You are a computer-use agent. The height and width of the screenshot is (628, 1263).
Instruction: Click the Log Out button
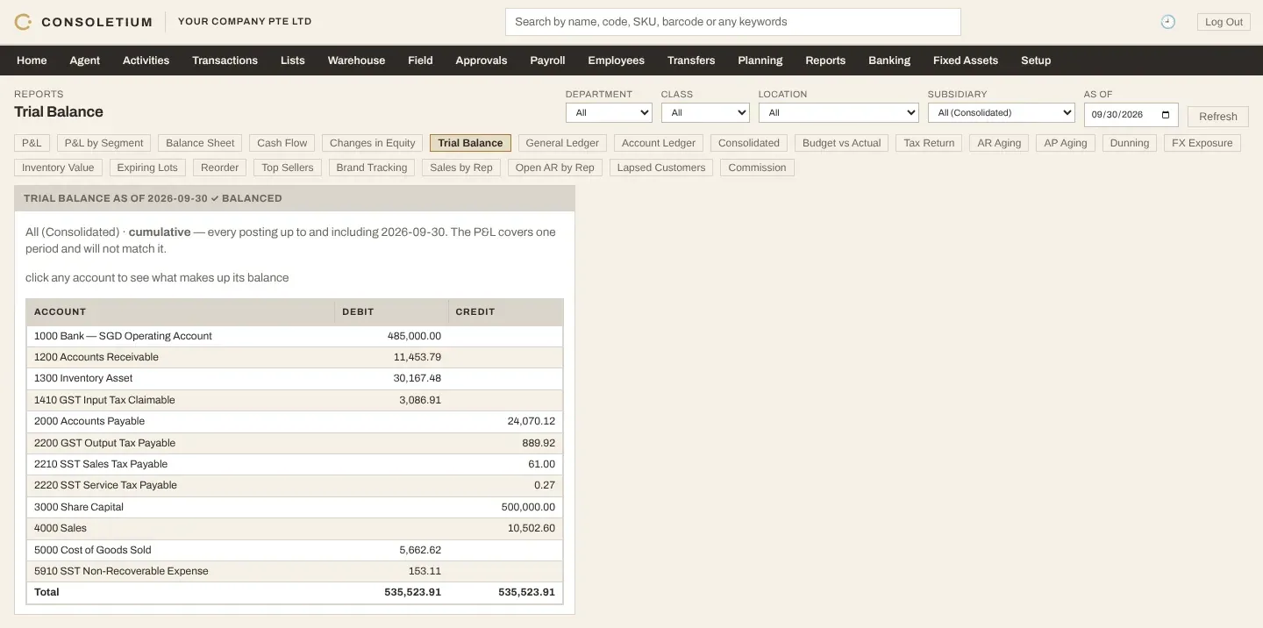[1224, 22]
